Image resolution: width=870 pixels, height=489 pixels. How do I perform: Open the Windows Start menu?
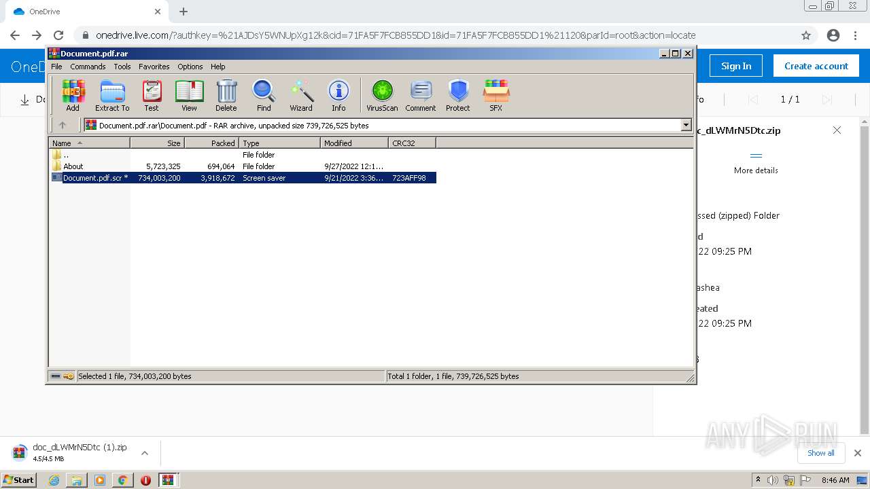coord(18,479)
